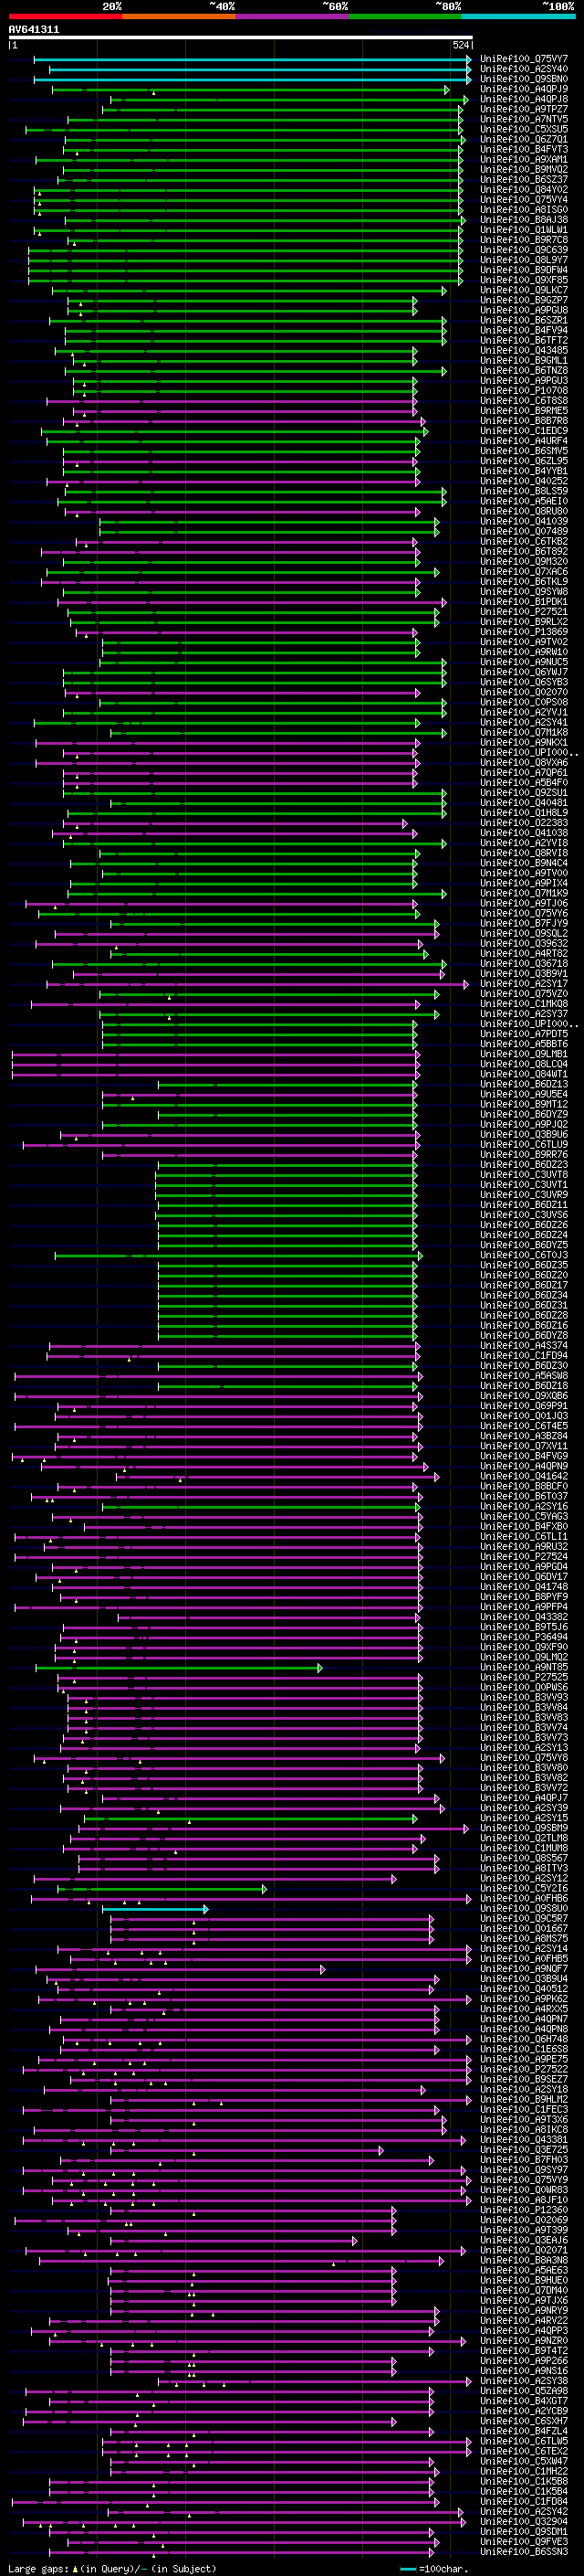Image resolution: width=584 pixels, height=2576 pixels.
Task: Open UniRef100_Q9XF85 label
Action: click(524, 280)
